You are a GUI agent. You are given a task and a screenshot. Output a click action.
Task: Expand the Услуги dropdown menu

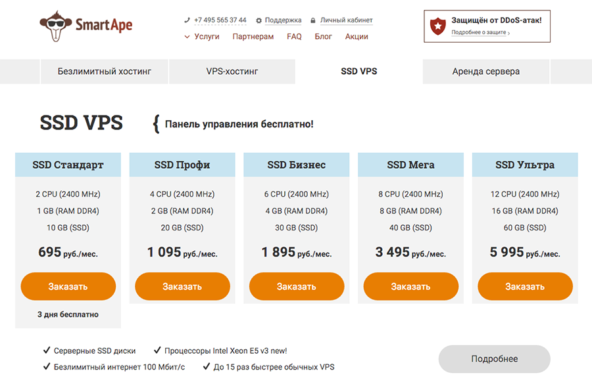point(202,37)
